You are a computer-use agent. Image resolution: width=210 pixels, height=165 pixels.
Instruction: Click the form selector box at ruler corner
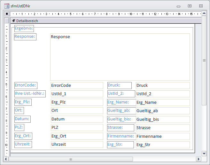pos(7,14)
